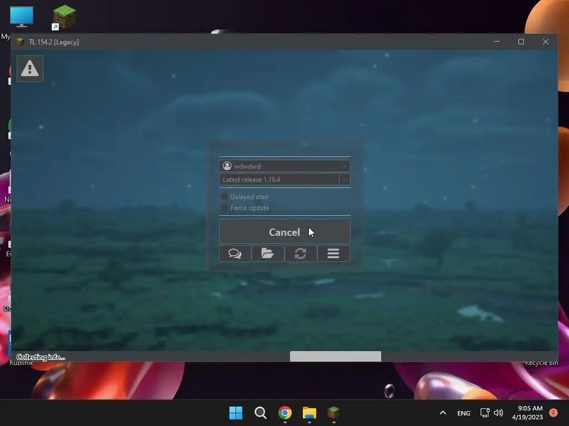
Task: Show hidden system tray icons
Action: pyautogui.click(x=443, y=413)
